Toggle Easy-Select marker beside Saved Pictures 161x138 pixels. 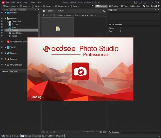(2, 33)
